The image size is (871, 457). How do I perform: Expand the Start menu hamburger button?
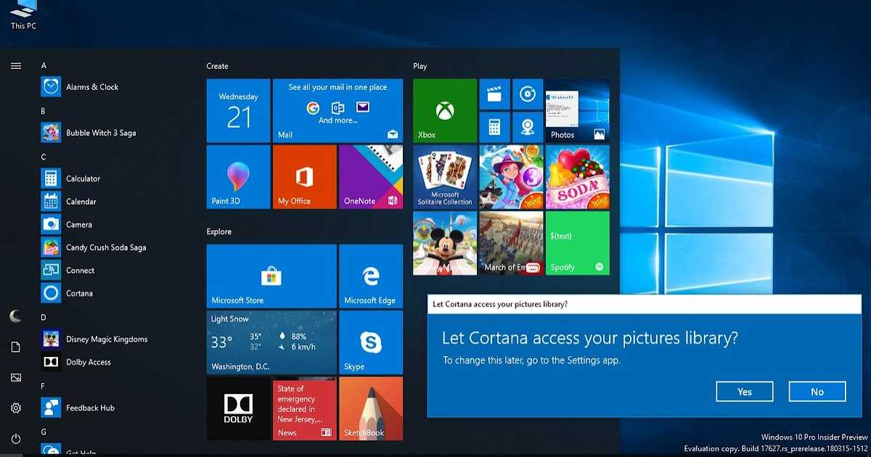click(16, 66)
